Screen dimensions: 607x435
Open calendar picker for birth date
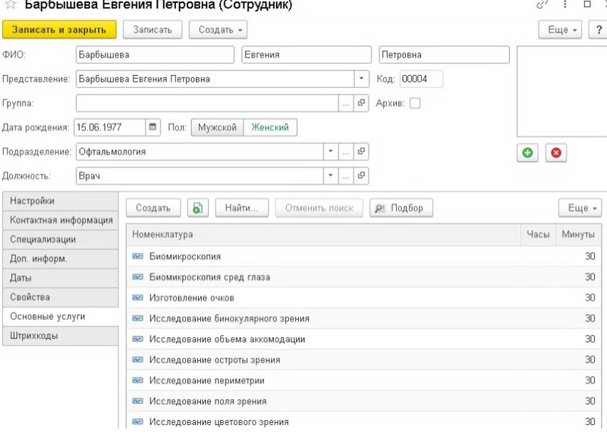153,127
